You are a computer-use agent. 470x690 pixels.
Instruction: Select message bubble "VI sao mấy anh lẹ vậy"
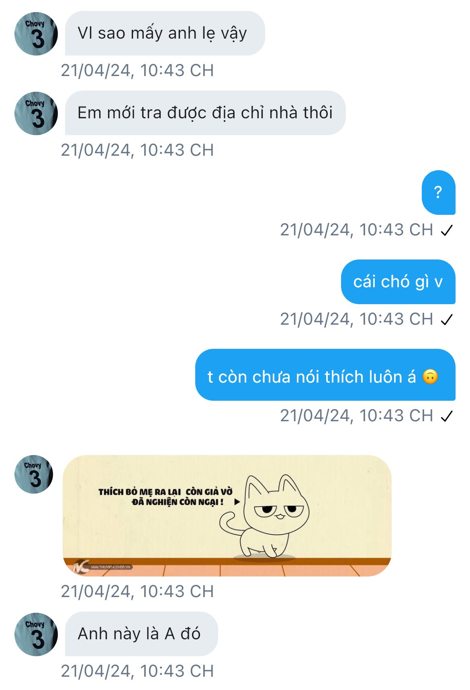click(x=165, y=33)
